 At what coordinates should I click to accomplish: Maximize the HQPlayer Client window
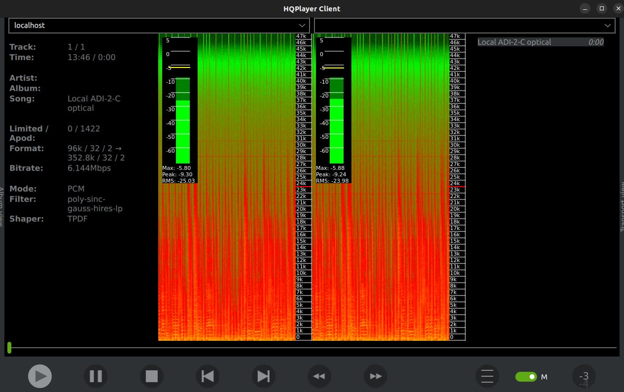click(601, 8)
